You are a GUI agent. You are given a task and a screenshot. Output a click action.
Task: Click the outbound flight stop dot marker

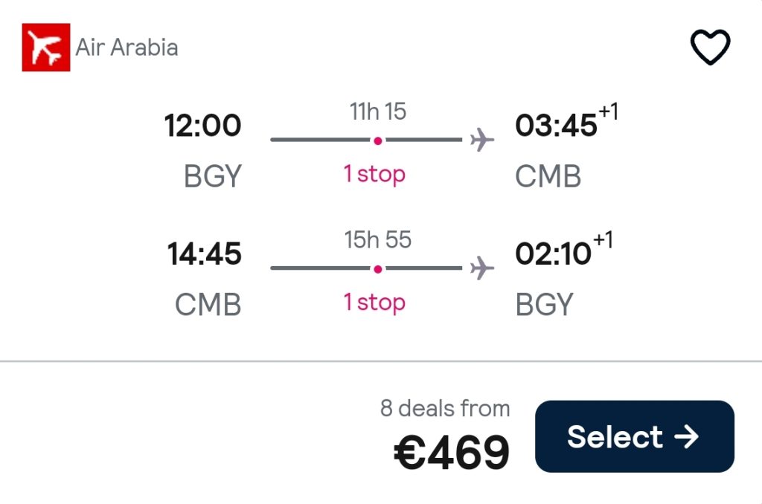click(377, 140)
